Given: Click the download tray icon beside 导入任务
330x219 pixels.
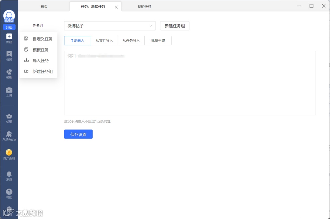Looking at the screenshot, I should coord(26,60).
